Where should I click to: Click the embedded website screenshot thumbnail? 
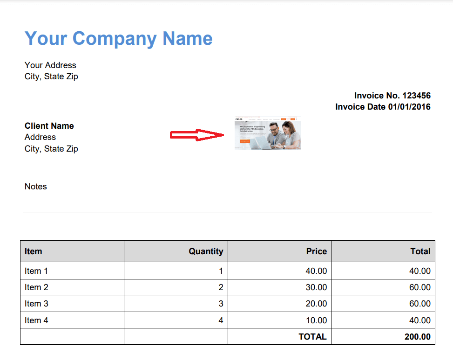[x=268, y=133]
